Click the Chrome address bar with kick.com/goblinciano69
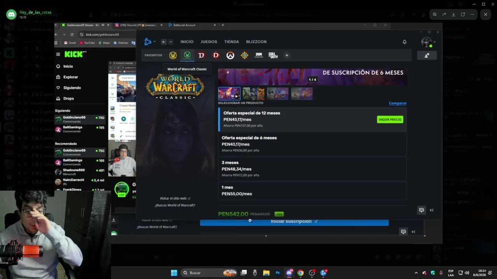 107,34
